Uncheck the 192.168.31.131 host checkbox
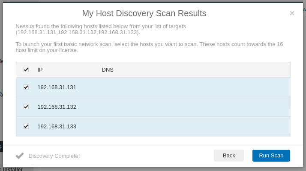This screenshot has width=306, height=171. pos(26,87)
